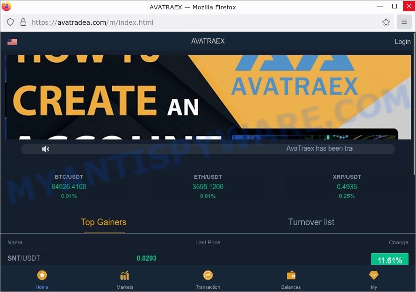The image size is (416, 292).
Task: Click the scrolling AvaTraex announcement text
Action: click(x=319, y=148)
